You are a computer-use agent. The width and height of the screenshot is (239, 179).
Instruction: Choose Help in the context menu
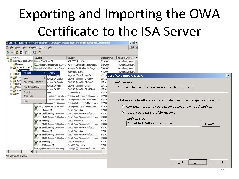coord(34,101)
